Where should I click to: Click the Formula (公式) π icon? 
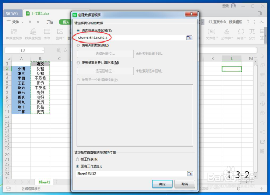click(x=252, y=32)
